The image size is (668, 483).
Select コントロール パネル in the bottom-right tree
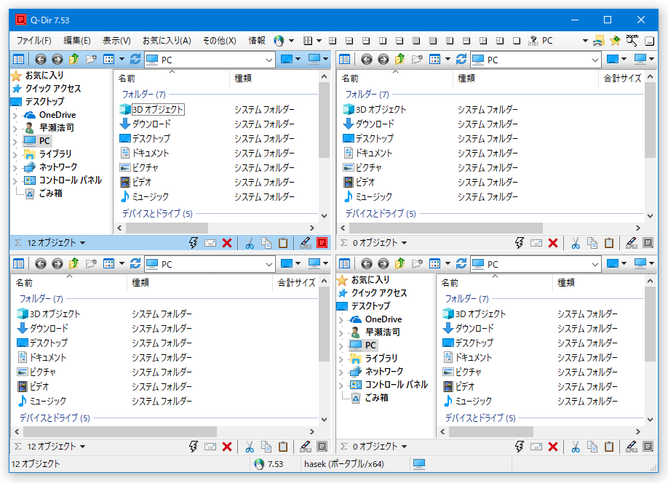click(x=396, y=385)
